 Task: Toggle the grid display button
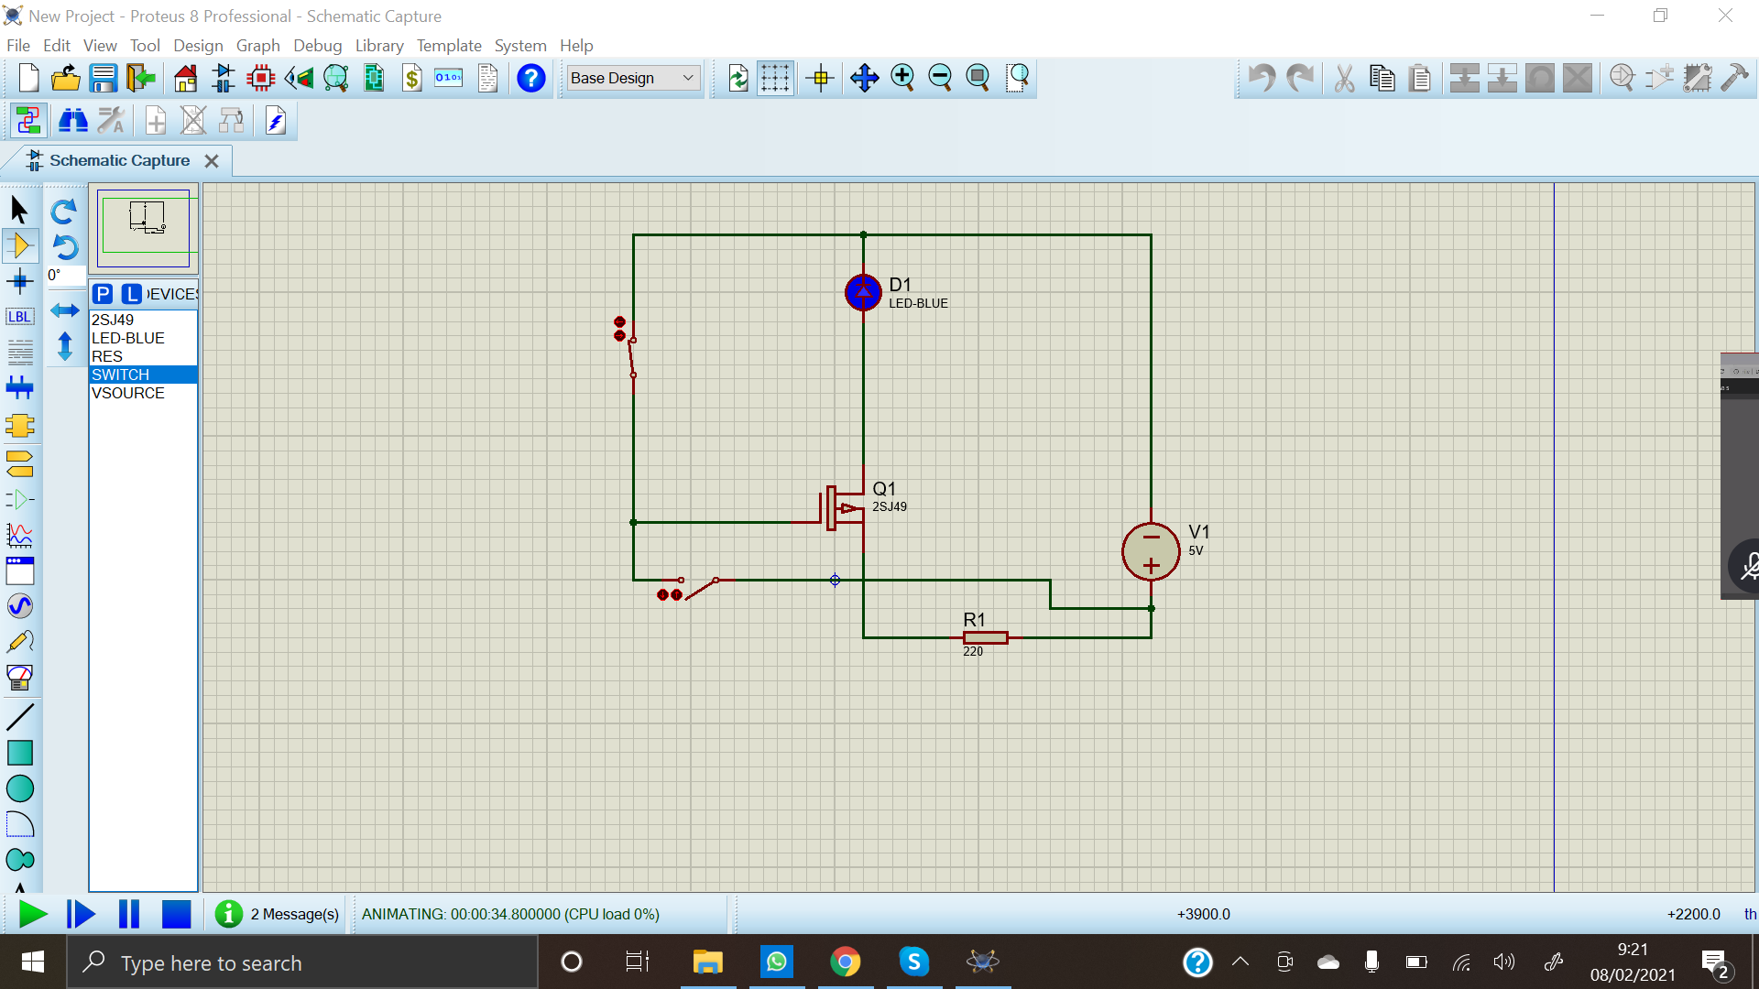[x=775, y=78]
